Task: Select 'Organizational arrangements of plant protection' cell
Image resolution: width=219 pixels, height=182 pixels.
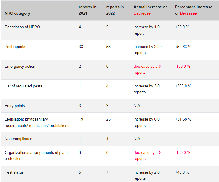Action: point(36,155)
